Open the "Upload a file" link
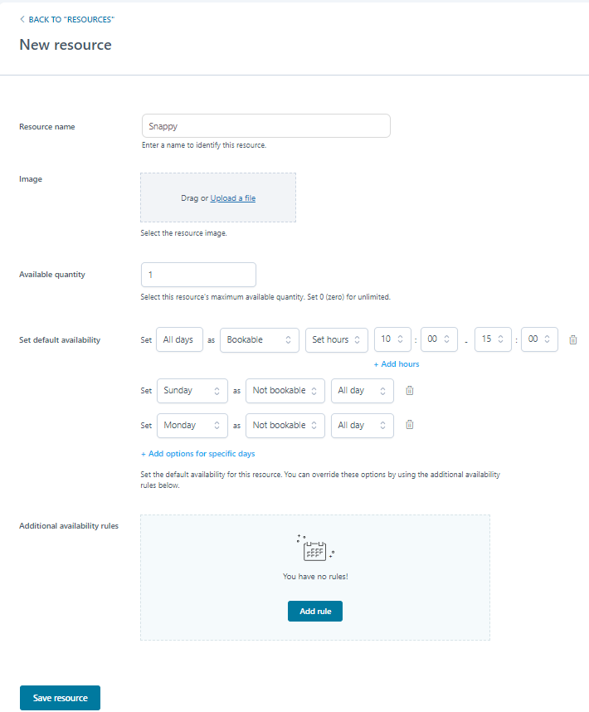Screen dimensions: 589x712 232,198
